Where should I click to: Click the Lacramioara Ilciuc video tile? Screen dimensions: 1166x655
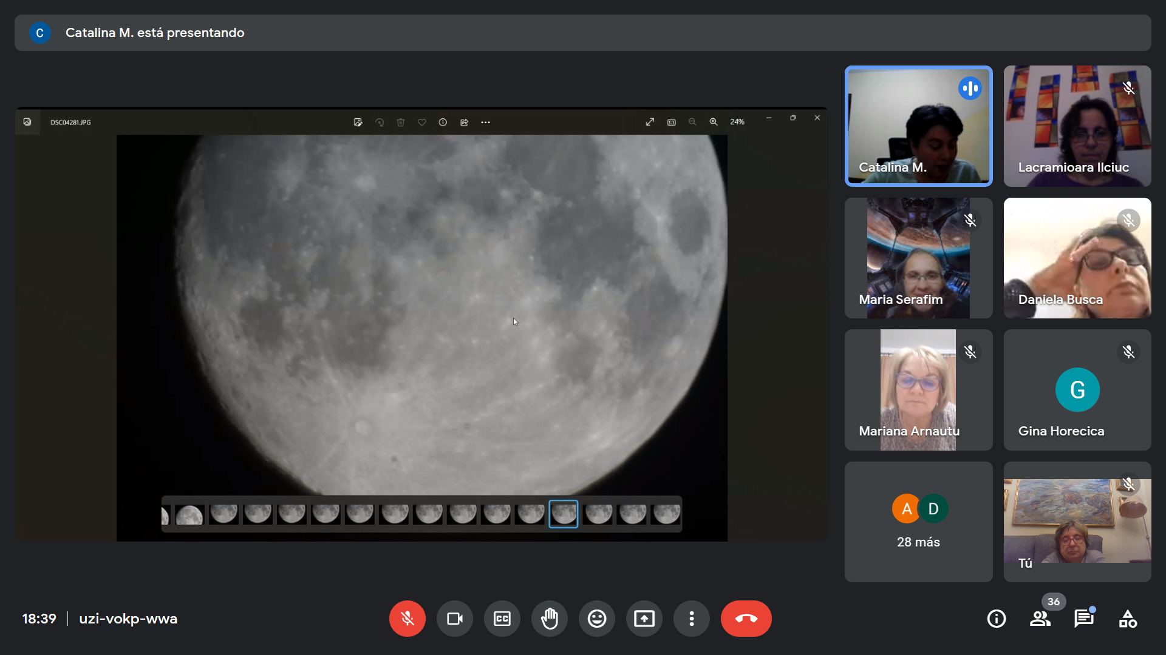[x=1077, y=126]
